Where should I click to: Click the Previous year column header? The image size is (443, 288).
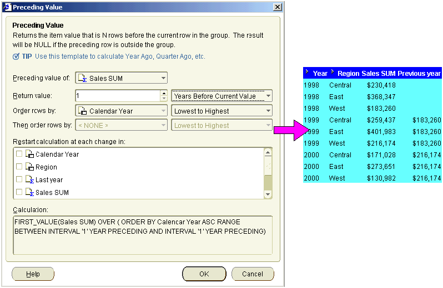[419, 74]
